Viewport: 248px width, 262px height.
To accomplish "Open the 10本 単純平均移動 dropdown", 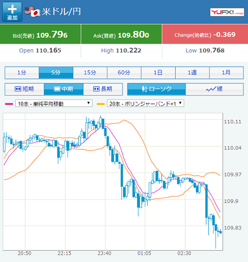I will click(x=54, y=103).
